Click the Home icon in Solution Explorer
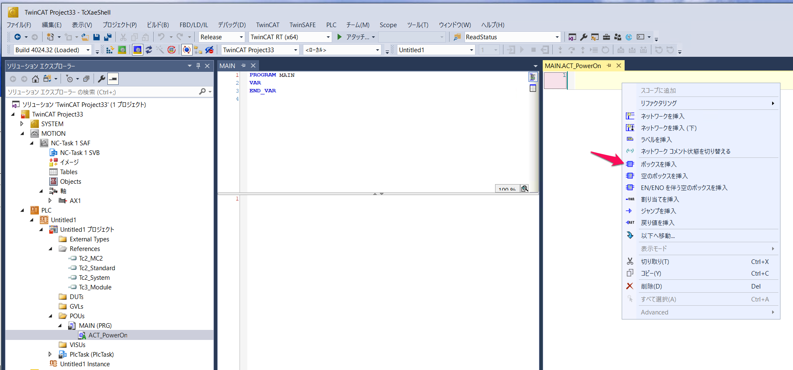 (36, 79)
